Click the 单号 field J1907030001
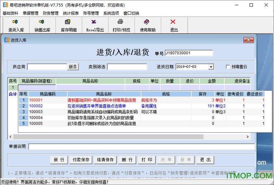The image size is (274, 185). point(189,53)
